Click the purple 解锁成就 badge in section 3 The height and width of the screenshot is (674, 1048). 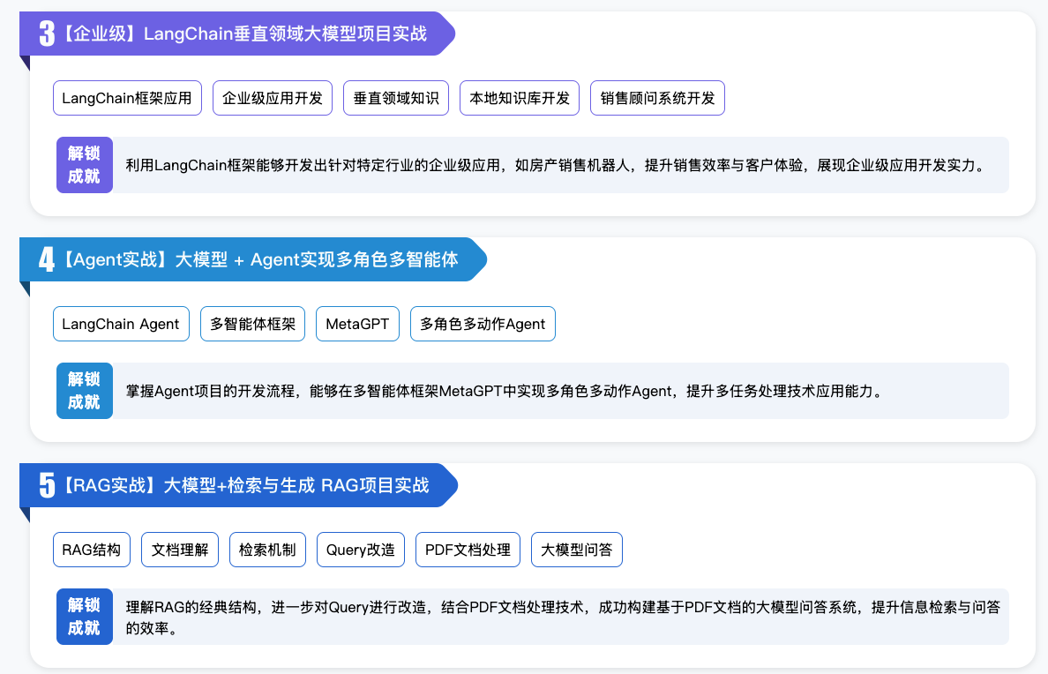pyautogui.click(x=85, y=165)
